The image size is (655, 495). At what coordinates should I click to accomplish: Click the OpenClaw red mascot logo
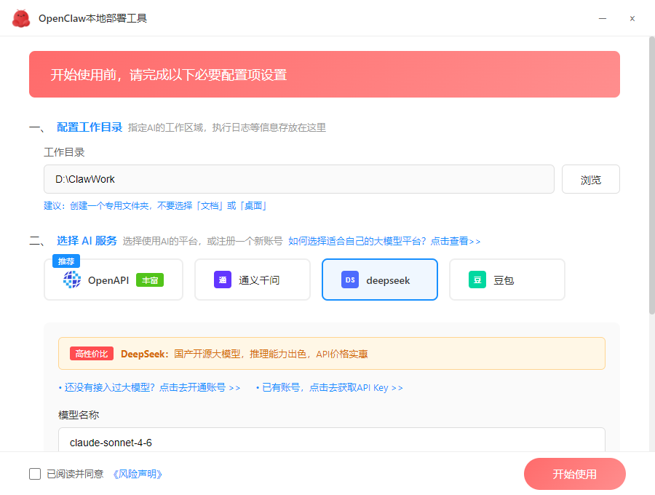21,18
